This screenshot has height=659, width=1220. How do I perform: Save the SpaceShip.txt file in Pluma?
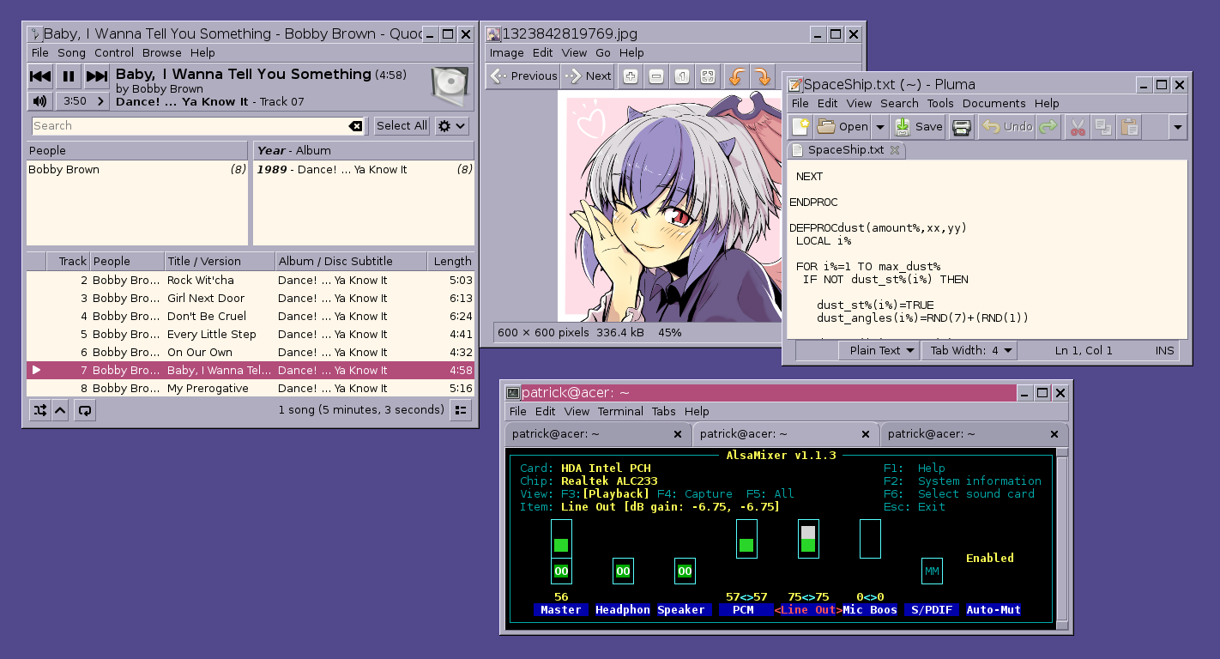pyautogui.click(x=919, y=127)
